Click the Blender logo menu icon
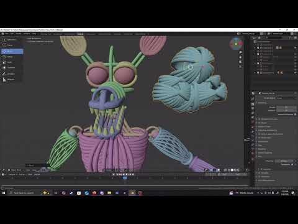298x224 pixels. click(2, 34)
